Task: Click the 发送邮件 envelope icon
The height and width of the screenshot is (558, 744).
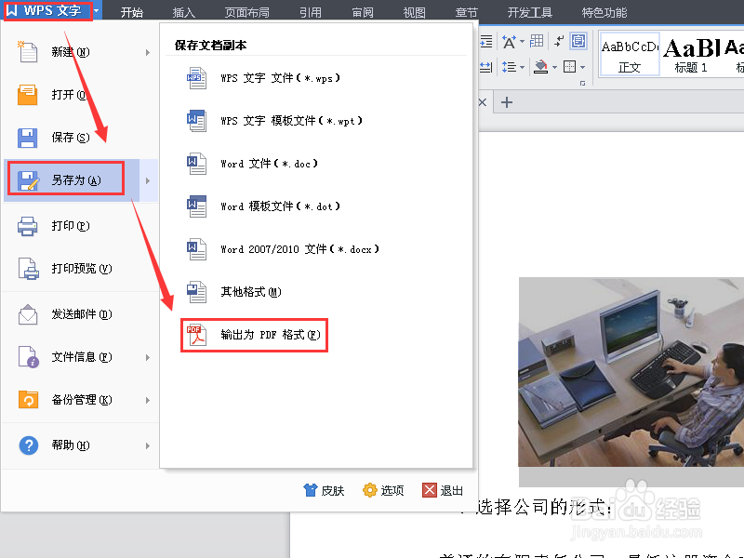Action: [28, 314]
